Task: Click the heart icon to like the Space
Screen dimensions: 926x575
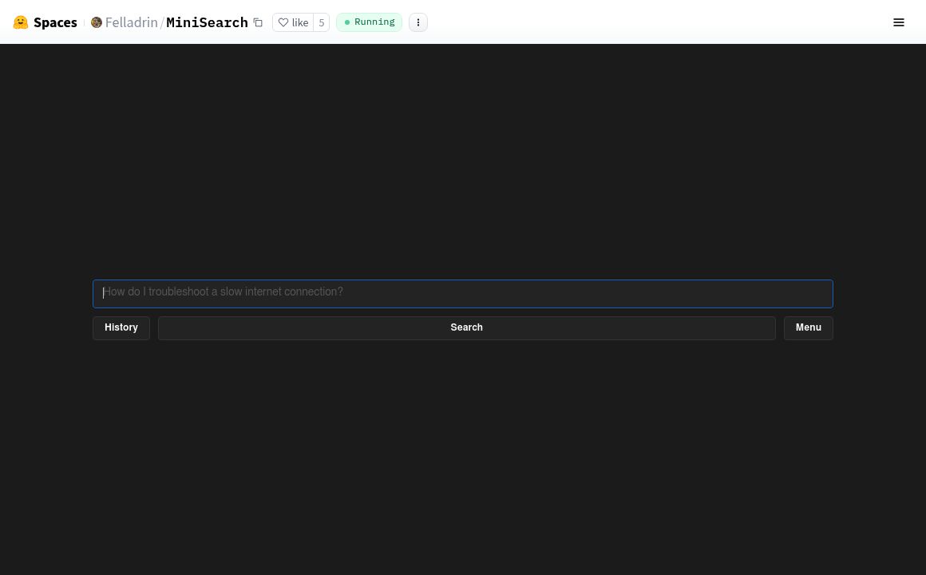Action: click(x=283, y=22)
